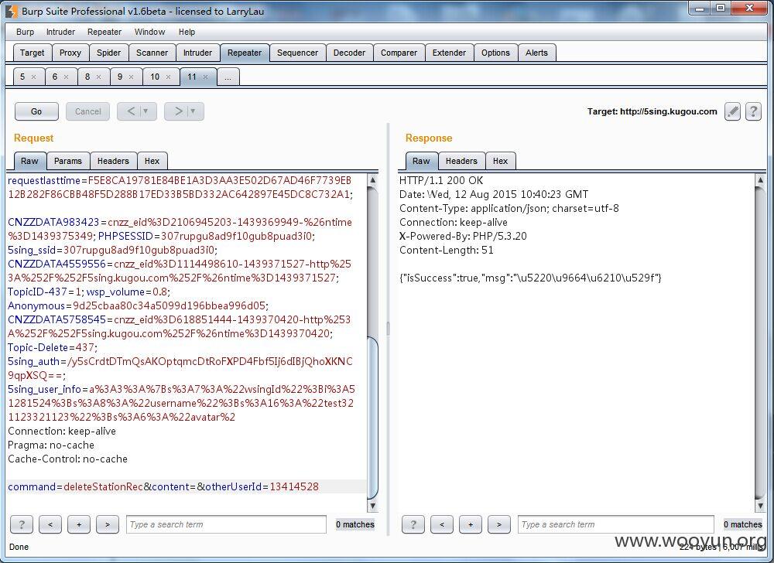Switch to the Decoder tool tab
Viewport: 774px width, 563px height.
point(349,53)
